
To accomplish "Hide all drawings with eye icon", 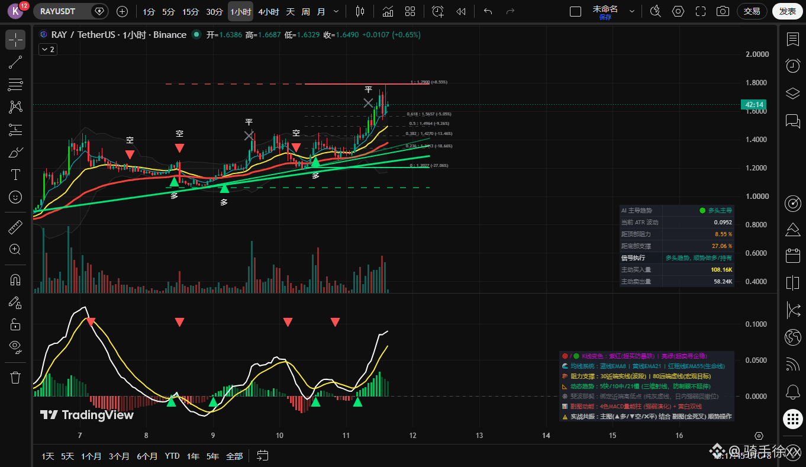I will coord(15,347).
